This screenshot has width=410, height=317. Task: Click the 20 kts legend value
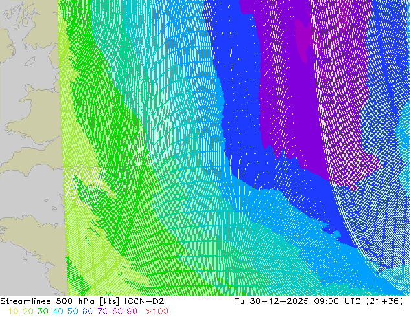pyautogui.click(x=28, y=311)
